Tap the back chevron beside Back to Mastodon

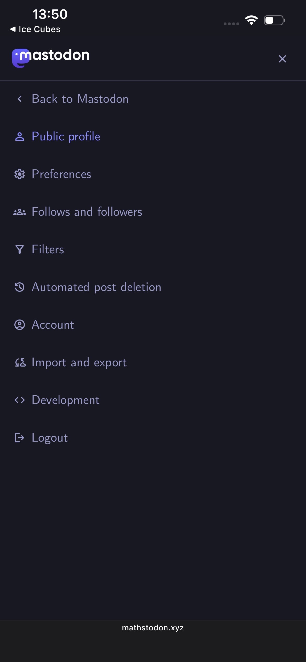pyautogui.click(x=20, y=99)
